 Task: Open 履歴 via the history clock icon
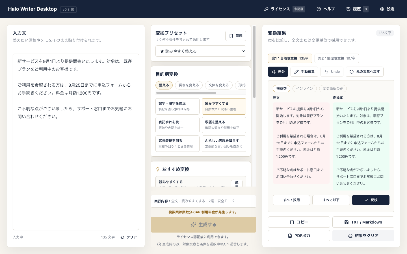(348, 9)
